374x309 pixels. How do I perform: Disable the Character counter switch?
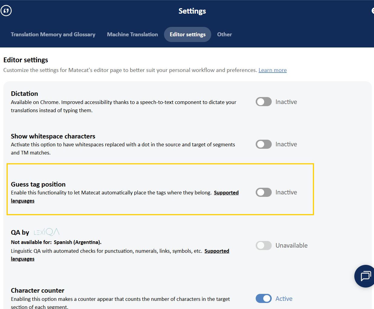pos(264,299)
